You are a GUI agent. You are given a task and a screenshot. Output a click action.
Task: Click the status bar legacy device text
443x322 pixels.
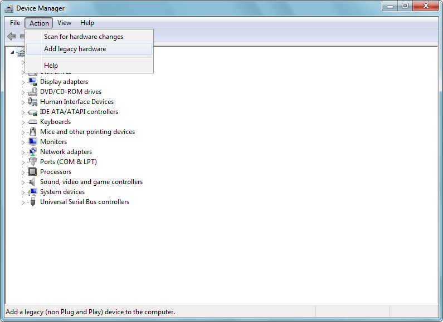pyautogui.click(x=90, y=312)
